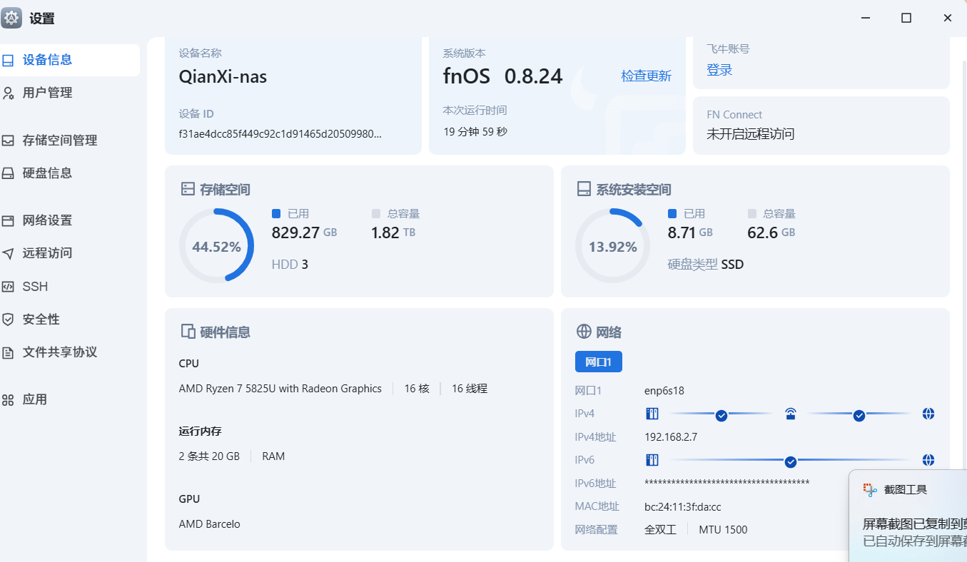Click the settings gear icon in title bar

tap(11, 18)
